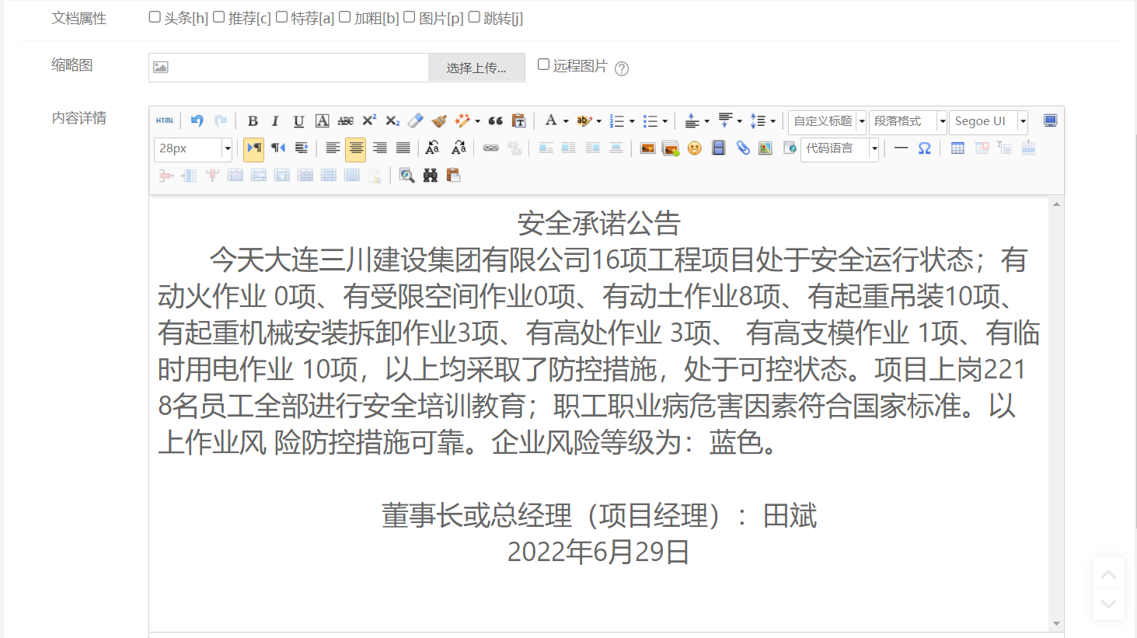Open the Segoe UI font family dropdown
This screenshot has height=638, width=1137.
click(989, 121)
